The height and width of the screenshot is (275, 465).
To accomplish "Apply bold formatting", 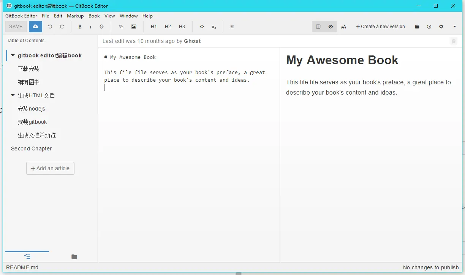I will click(80, 27).
